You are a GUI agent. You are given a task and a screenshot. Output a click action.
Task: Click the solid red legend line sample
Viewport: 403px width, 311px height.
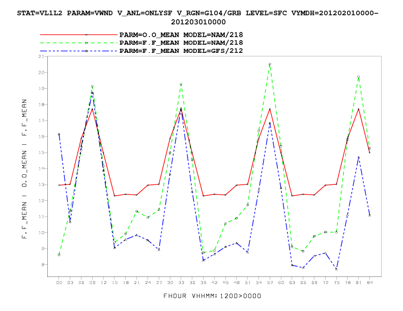tap(79, 35)
